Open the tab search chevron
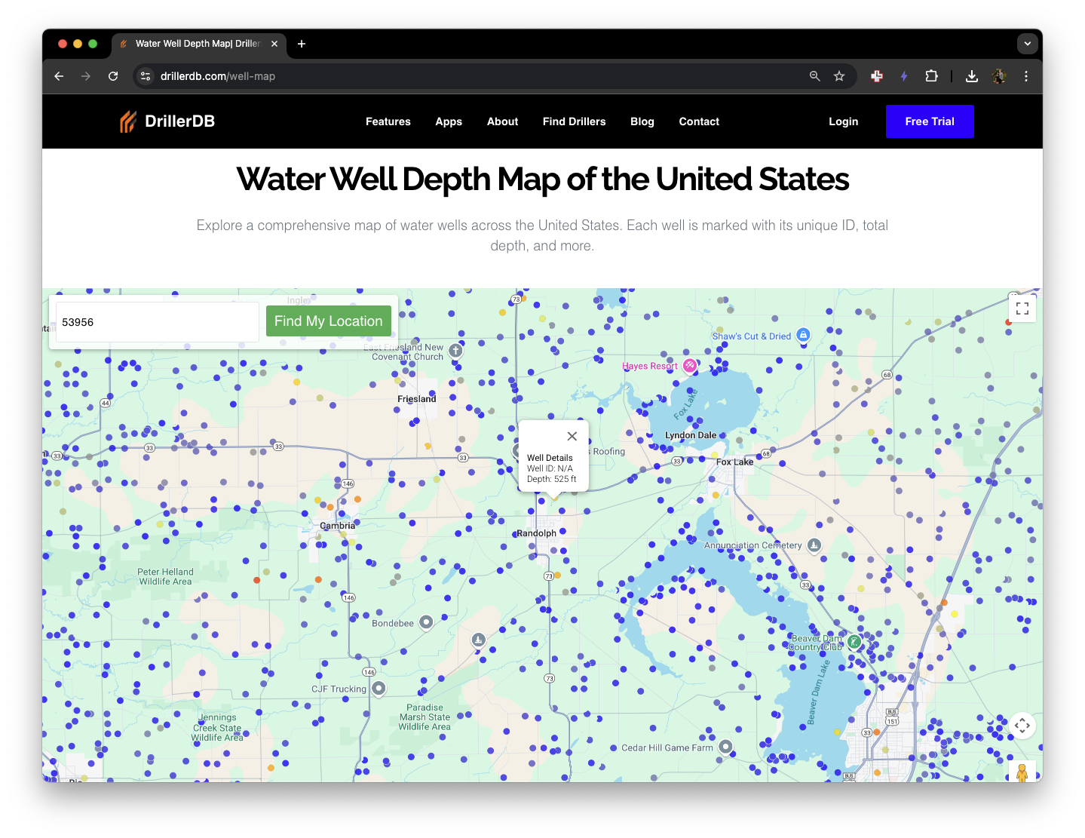This screenshot has height=838, width=1085. [1027, 43]
